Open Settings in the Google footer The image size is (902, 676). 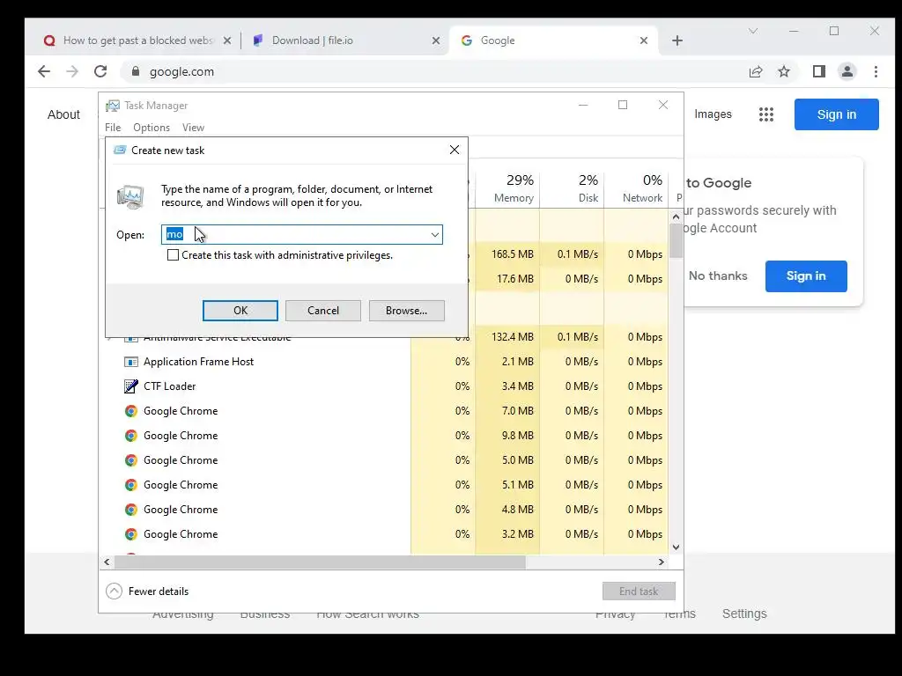click(x=744, y=614)
